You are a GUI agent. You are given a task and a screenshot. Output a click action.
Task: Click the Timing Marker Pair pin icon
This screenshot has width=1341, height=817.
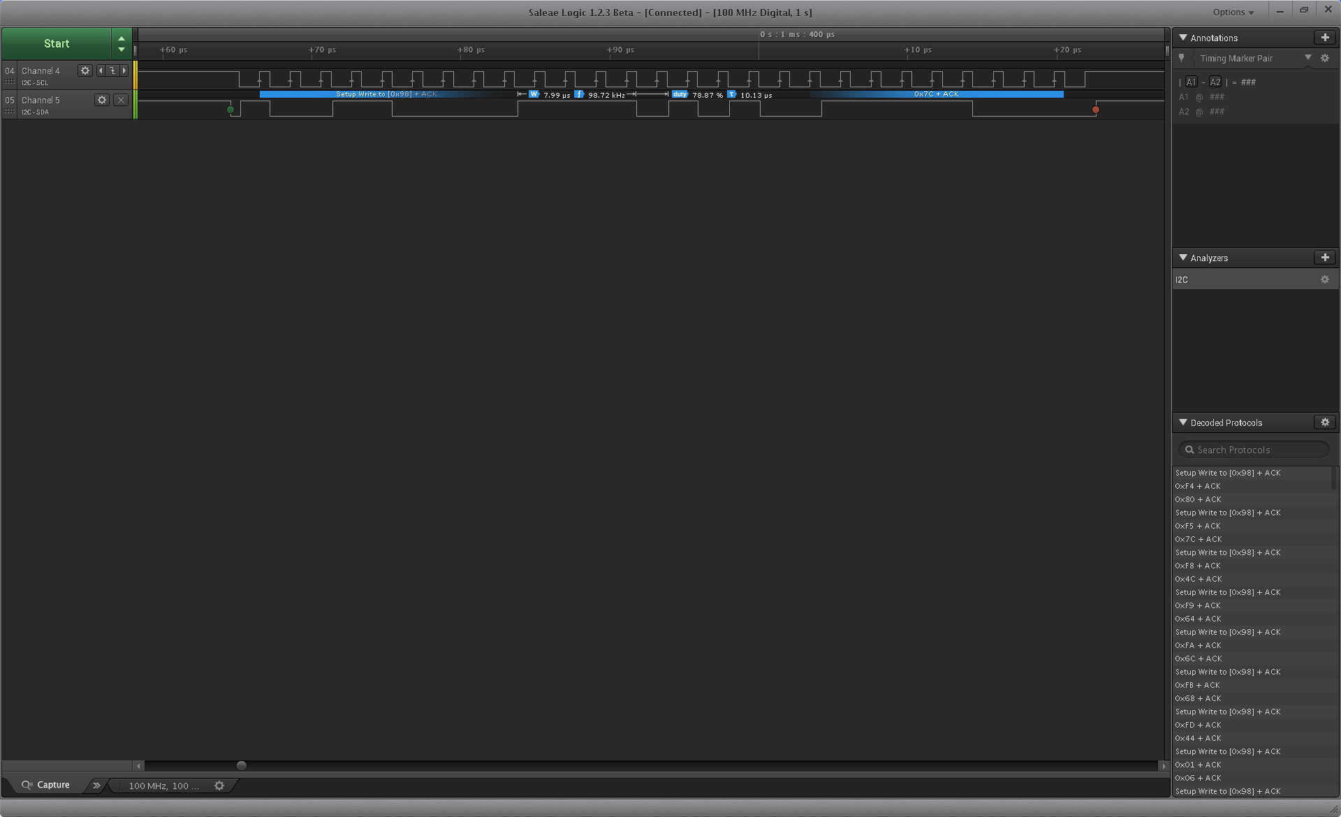pyautogui.click(x=1181, y=59)
